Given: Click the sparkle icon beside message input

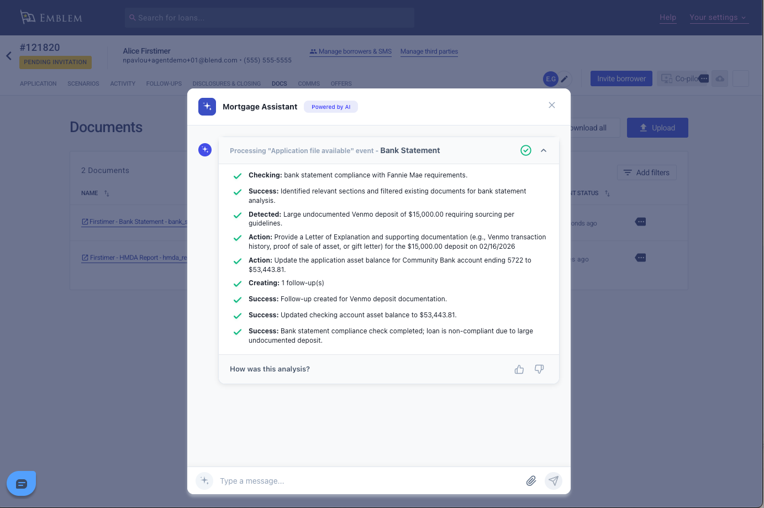Looking at the screenshot, I should (x=204, y=480).
